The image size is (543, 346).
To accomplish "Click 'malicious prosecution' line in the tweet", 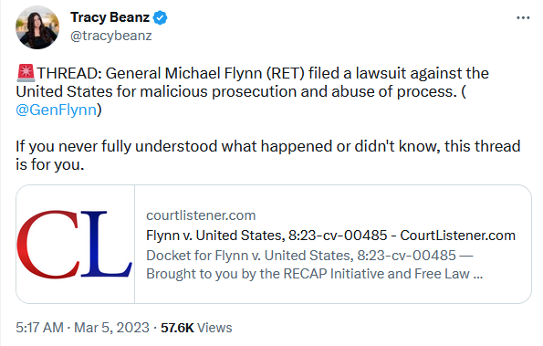I will 241,91.
